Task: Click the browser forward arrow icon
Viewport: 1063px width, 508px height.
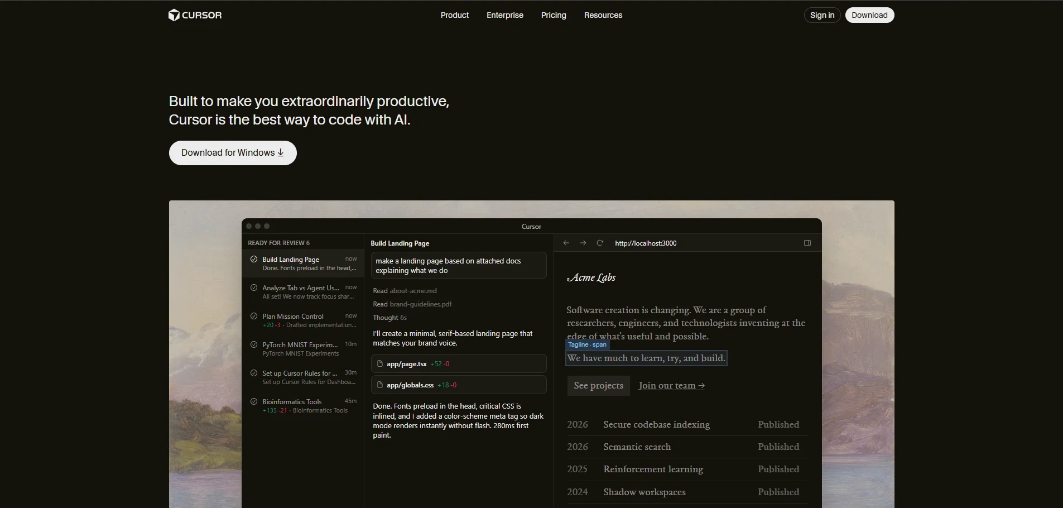Action: tap(583, 243)
